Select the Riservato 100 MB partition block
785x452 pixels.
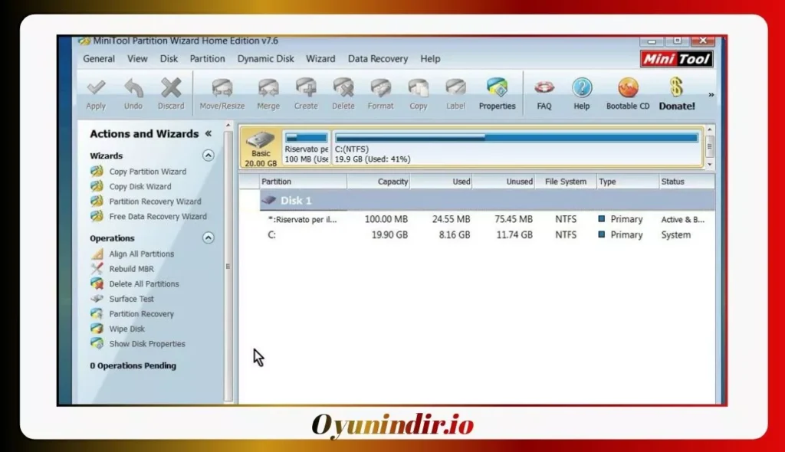pyautogui.click(x=307, y=148)
